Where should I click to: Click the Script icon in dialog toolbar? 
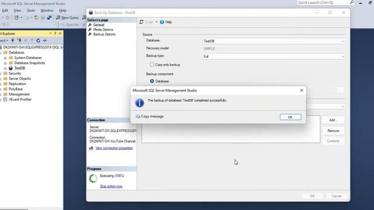click(x=141, y=22)
